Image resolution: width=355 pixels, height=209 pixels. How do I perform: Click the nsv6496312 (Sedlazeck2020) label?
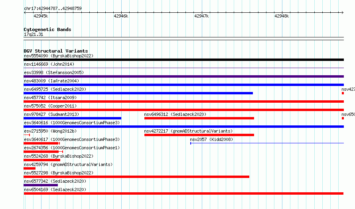click(175, 114)
